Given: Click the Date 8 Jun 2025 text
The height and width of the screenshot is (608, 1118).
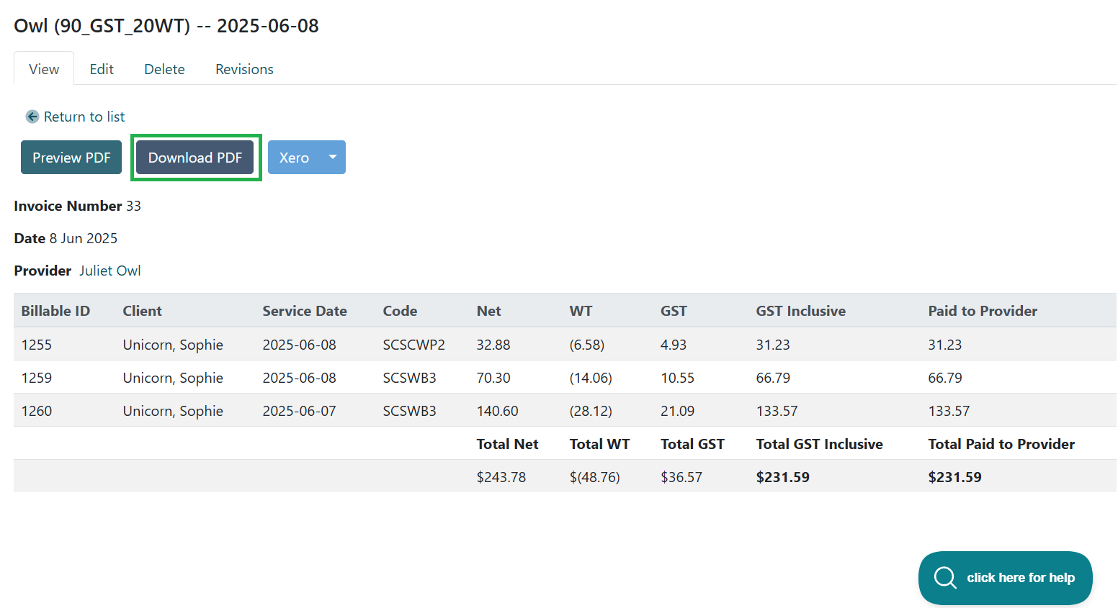Looking at the screenshot, I should pyautogui.click(x=66, y=238).
